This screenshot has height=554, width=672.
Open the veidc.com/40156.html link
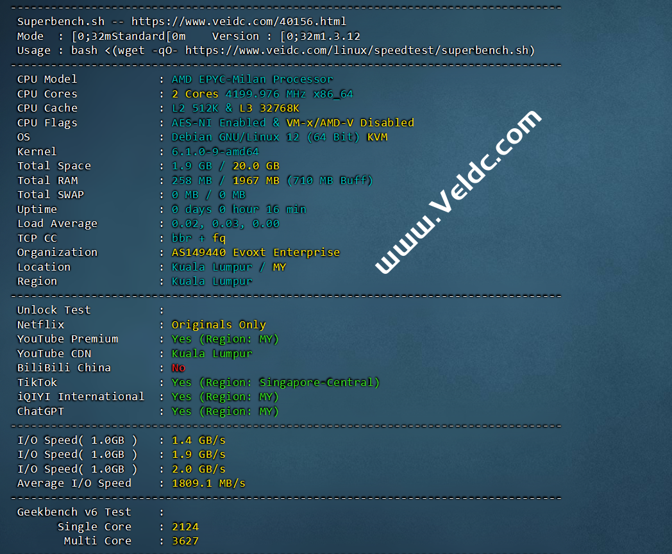239,21
